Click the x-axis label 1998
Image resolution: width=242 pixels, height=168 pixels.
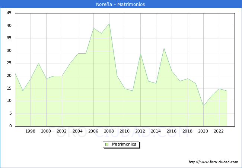coord(30,131)
